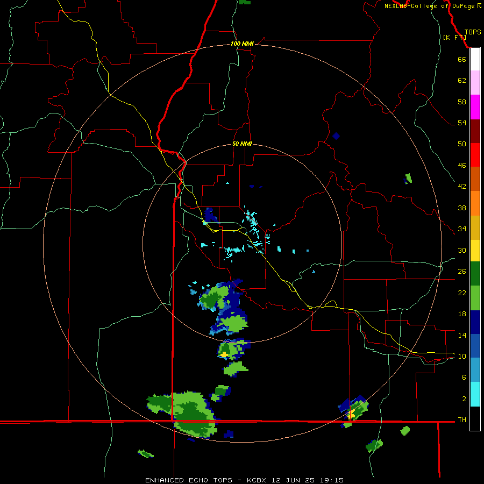
Task: Click legend value 66
Action: point(462,59)
